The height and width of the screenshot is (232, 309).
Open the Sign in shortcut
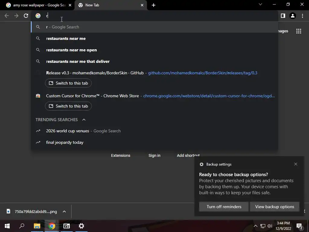(154, 156)
